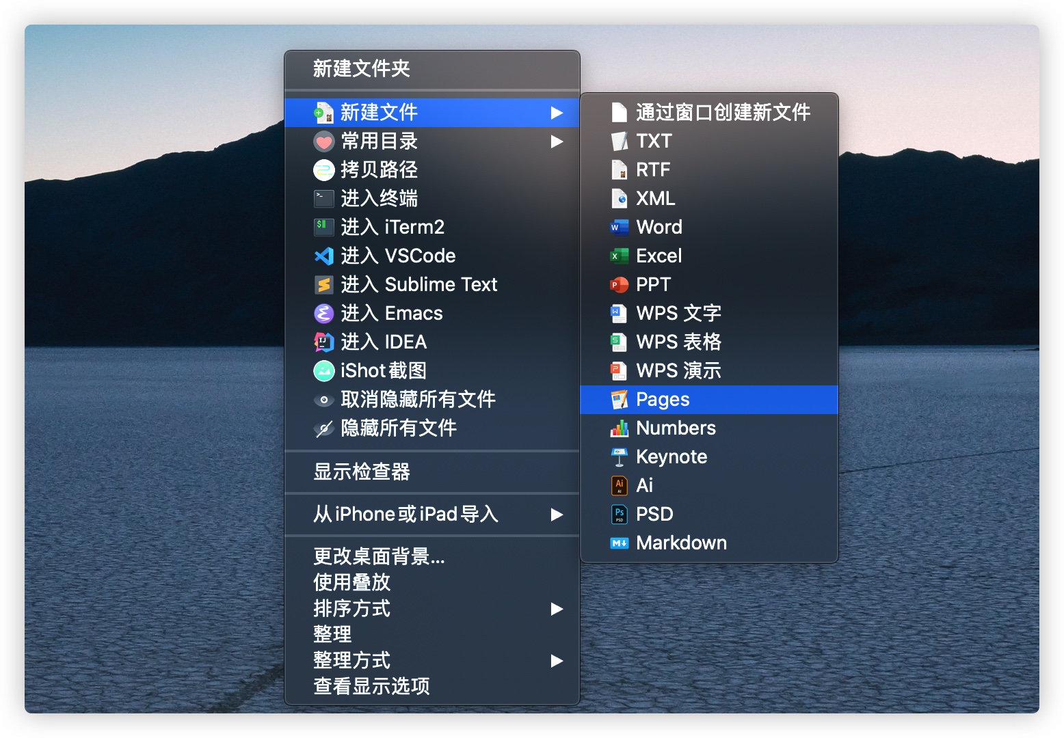The image size is (1064, 738).
Task: Click the Illustrator Ai icon
Action: point(619,486)
